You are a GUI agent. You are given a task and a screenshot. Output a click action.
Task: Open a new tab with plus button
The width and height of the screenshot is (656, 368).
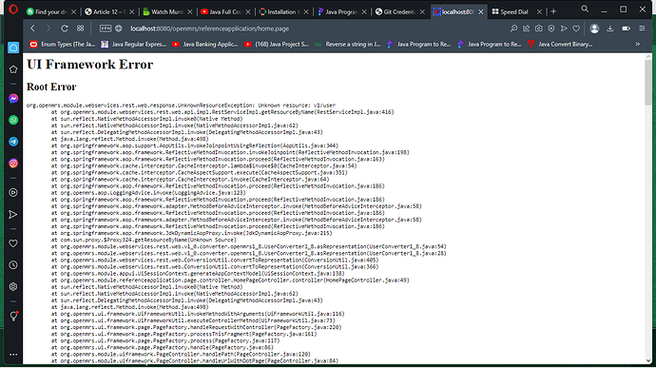553,11
